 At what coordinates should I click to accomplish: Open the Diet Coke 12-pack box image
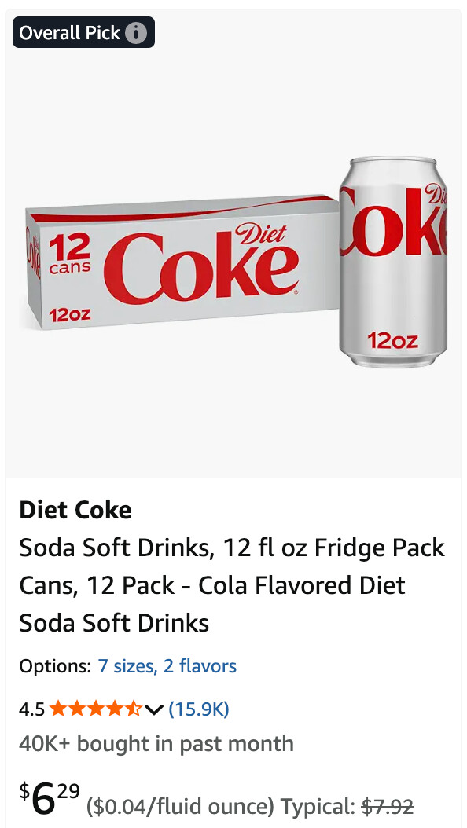(182, 262)
